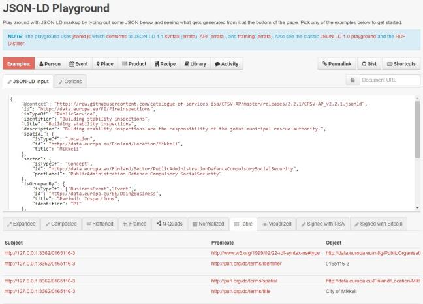This screenshot has width=423, height=304.
Task: Open the Signed with Bitcoin tab
Action: (x=379, y=224)
